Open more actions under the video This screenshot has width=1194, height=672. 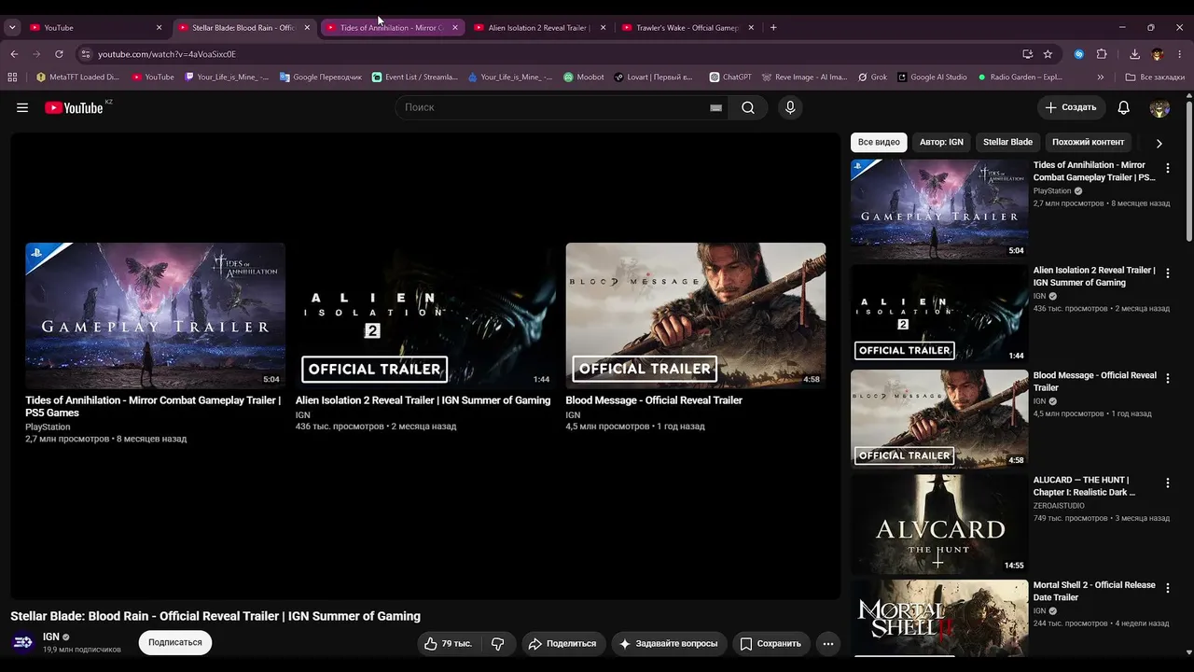coord(827,643)
